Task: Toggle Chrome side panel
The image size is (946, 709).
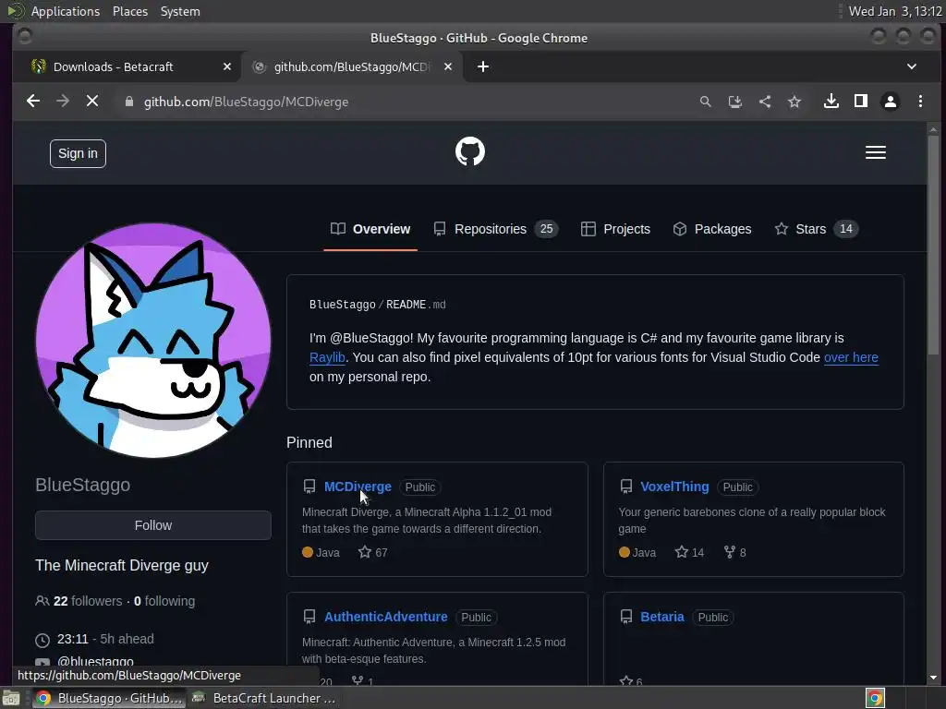Action: pos(861,102)
